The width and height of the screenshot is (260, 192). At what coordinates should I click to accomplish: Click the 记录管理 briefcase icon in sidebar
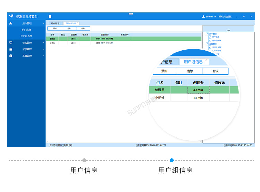[x=11, y=49]
